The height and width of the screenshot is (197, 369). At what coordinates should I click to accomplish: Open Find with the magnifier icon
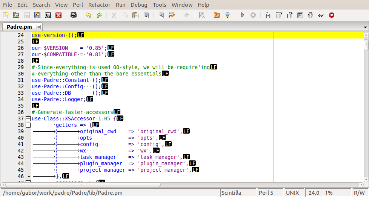(x=161, y=15)
